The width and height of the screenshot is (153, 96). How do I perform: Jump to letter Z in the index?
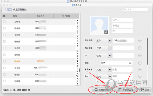[x=77, y=84]
